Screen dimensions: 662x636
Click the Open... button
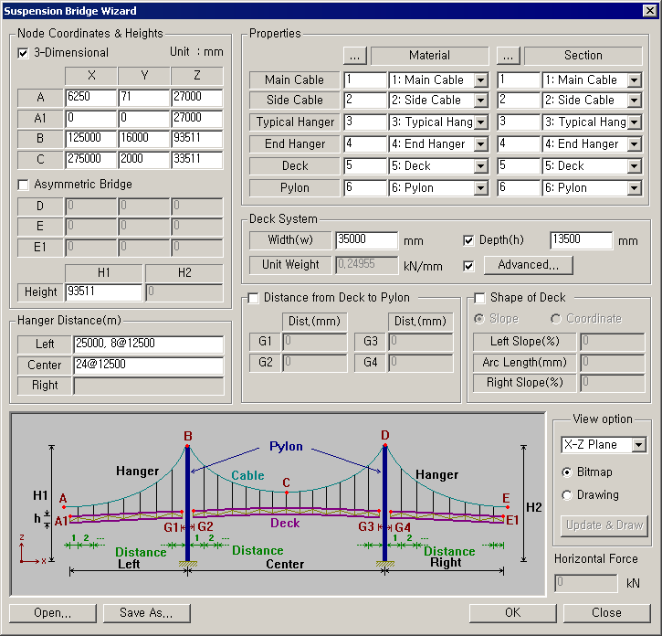point(53,613)
